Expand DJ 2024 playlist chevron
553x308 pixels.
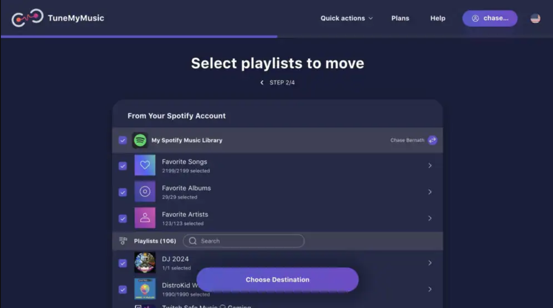click(430, 263)
